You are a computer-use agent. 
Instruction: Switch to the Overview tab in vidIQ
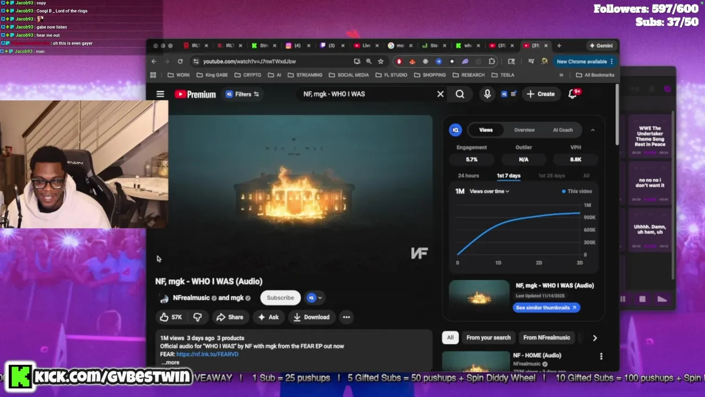524,130
